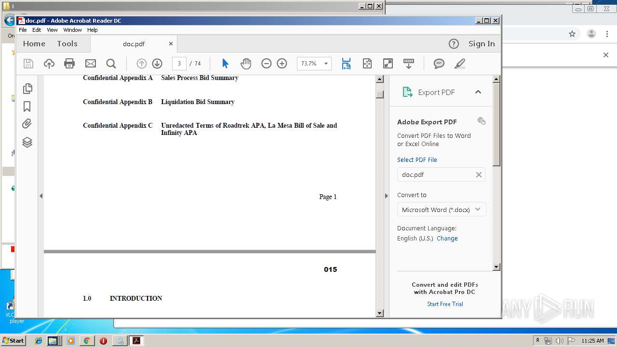Open the Window menu
The height and width of the screenshot is (347, 617).
72,30
